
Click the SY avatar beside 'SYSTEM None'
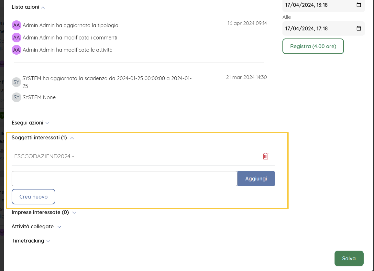16,97
